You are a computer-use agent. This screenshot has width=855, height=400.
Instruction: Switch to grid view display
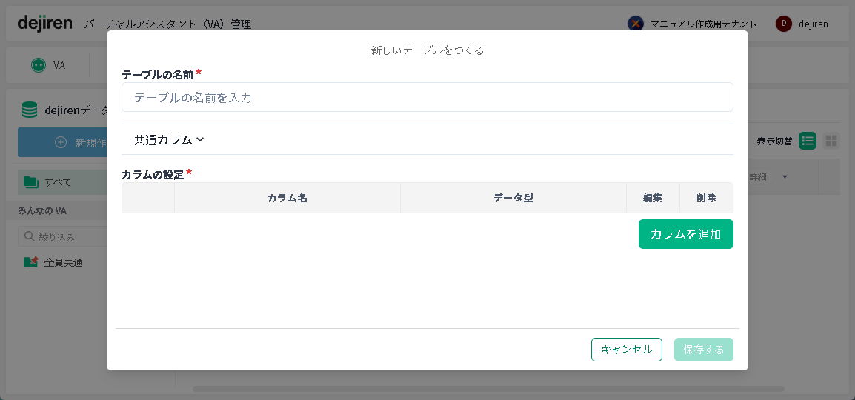(x=831, y=141)
